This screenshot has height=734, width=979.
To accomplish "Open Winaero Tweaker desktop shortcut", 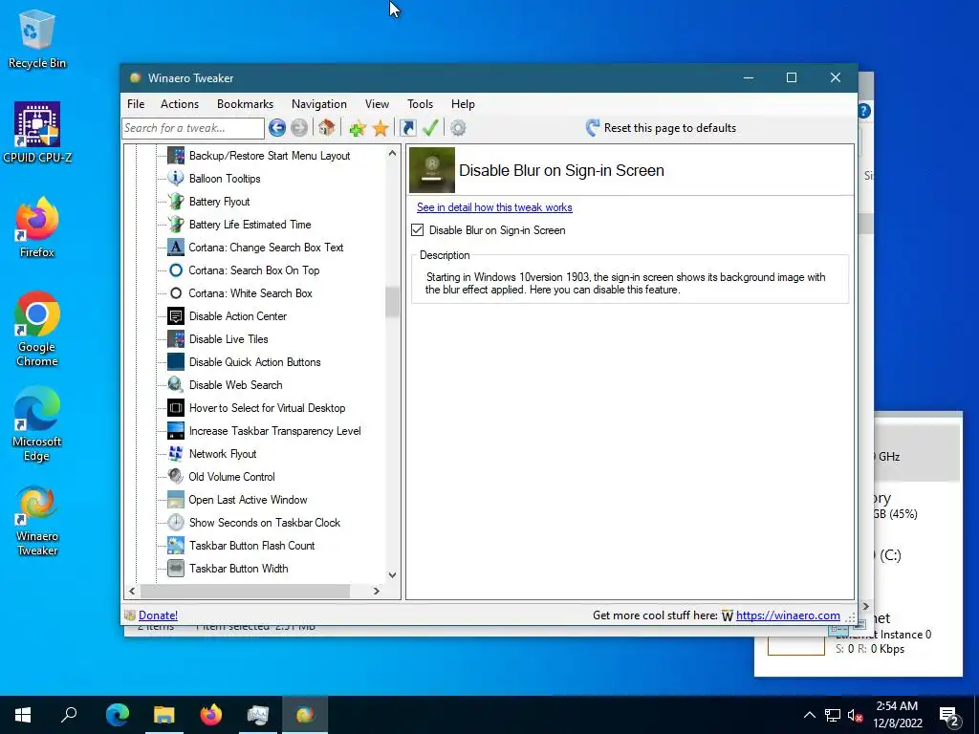I will [37, 521].
